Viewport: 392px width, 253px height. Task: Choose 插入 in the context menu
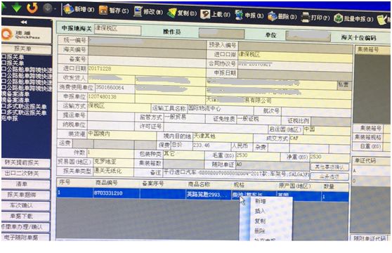(260, 211)
